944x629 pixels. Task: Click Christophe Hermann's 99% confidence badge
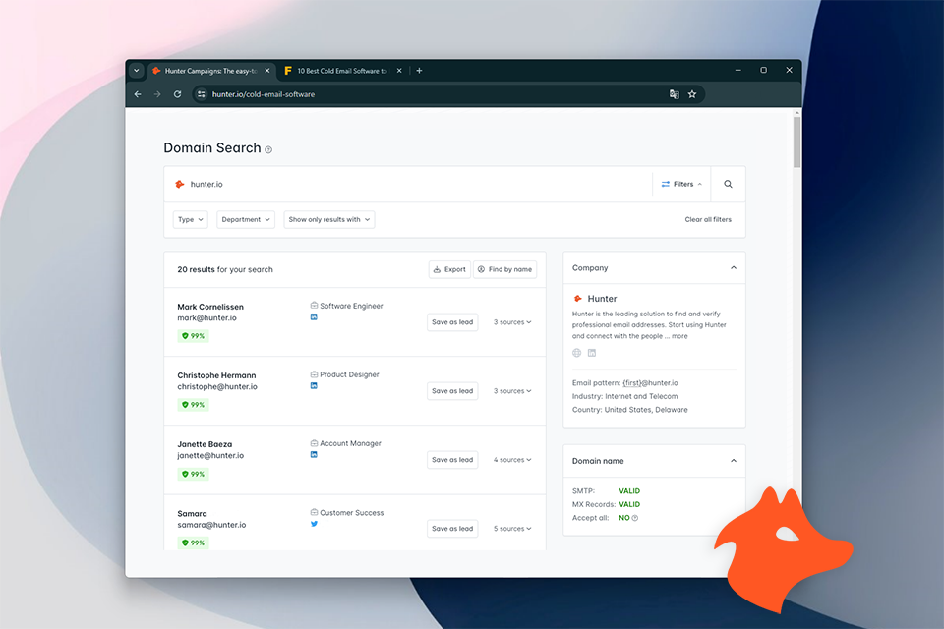194,405
